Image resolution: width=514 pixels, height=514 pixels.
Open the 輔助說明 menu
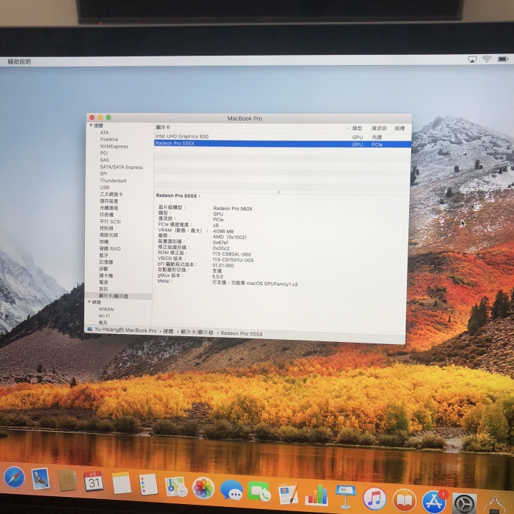(x=19, y=61)
